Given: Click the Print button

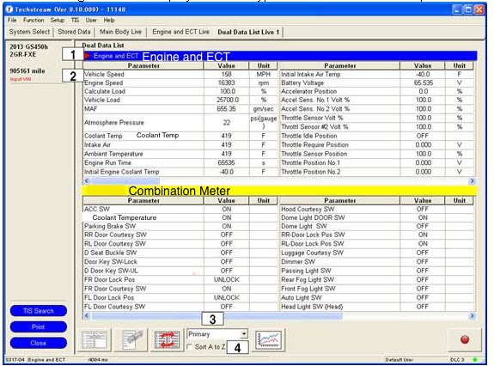Looking at the screenshot, I should [39, 327].
